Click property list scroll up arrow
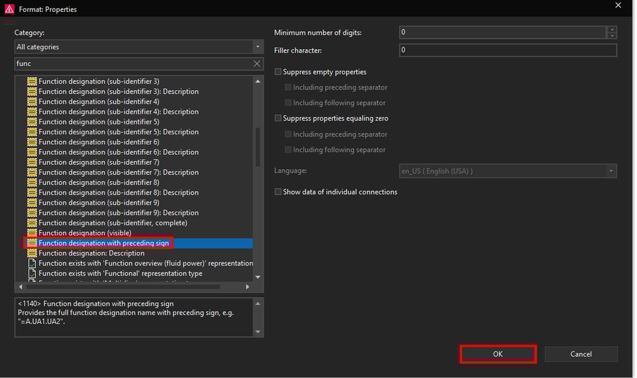The height and width of the screenshot is (378, 637). (258, 81)
